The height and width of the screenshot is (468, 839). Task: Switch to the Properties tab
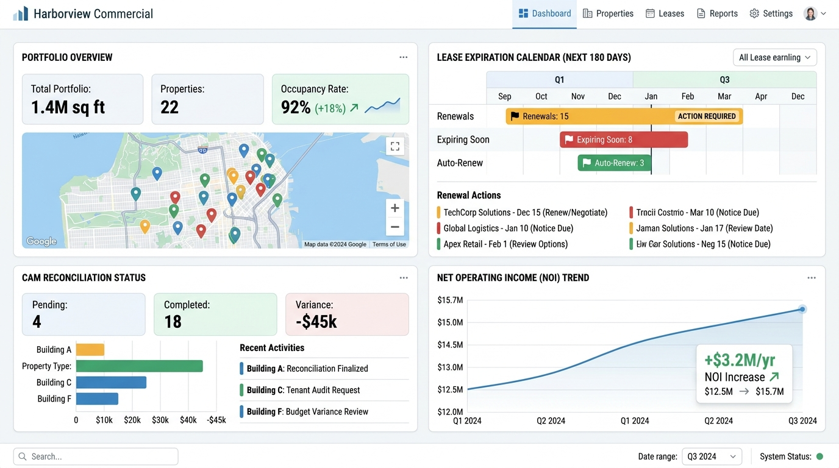tap(608, 13)
